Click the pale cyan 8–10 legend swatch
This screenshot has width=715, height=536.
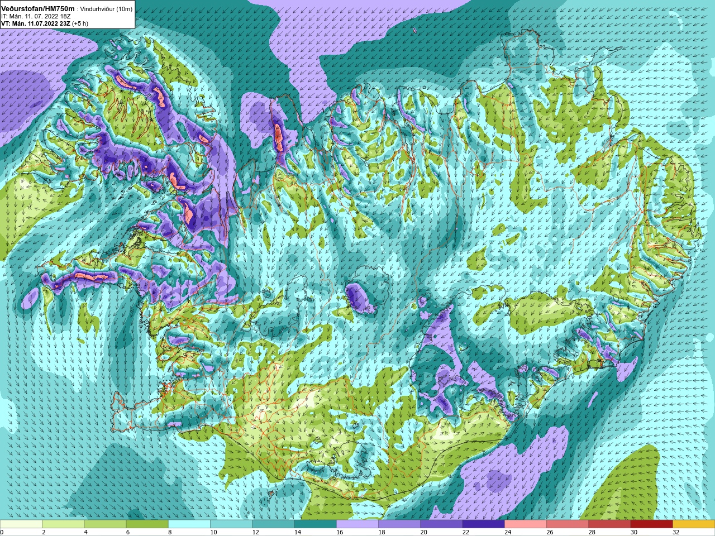189,524
